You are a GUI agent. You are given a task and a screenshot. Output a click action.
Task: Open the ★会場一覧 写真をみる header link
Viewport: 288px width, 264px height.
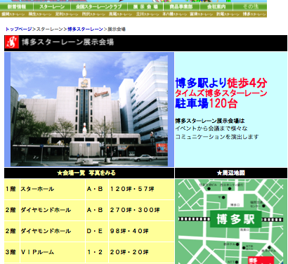(86, 173)
